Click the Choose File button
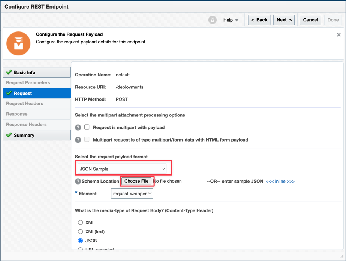346x261 pixels. coord(136,181)
